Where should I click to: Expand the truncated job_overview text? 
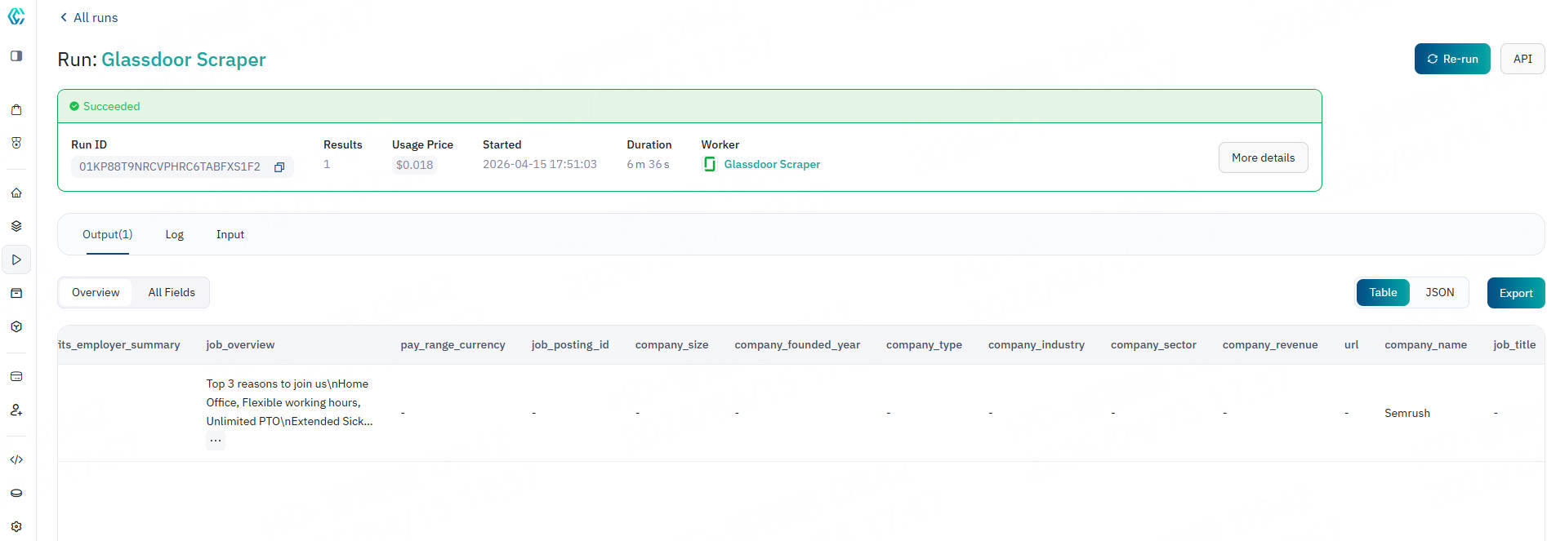[216, 441]
